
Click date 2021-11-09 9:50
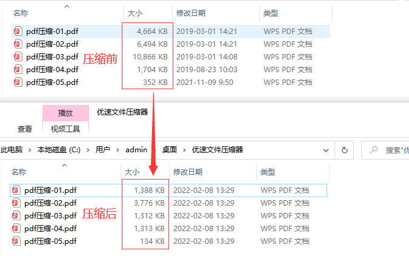(205, 83)
